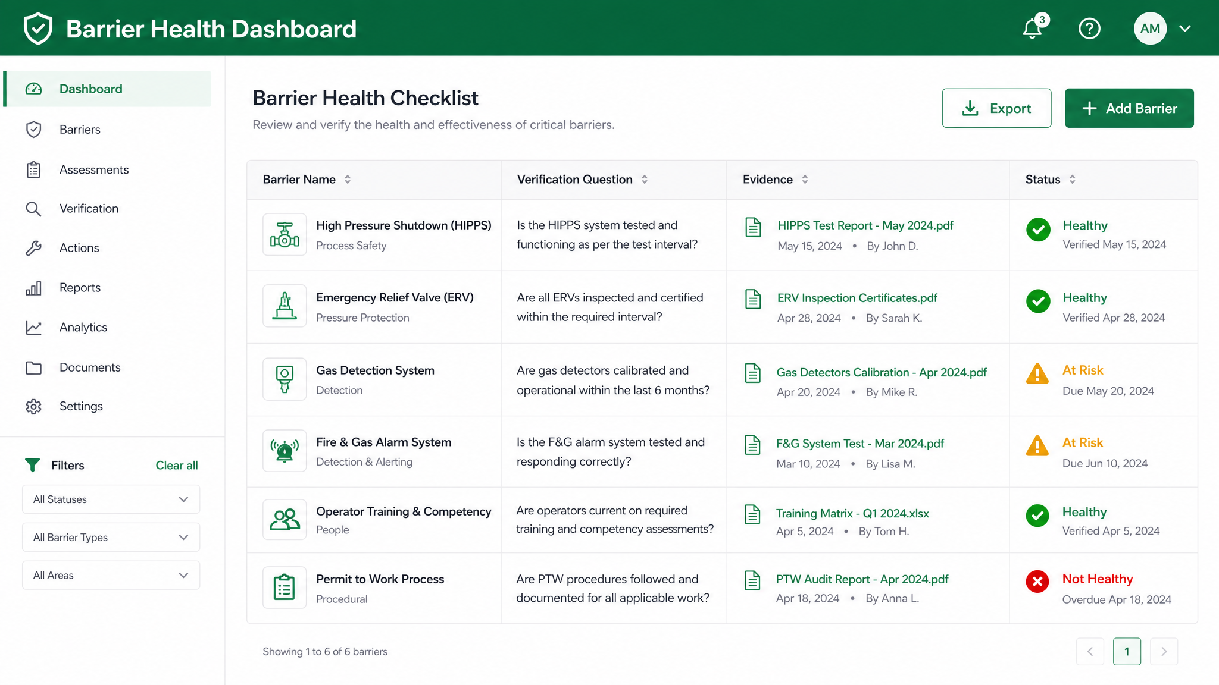Click the Documents folder icon
The image size is (1219, 685).
33,367
